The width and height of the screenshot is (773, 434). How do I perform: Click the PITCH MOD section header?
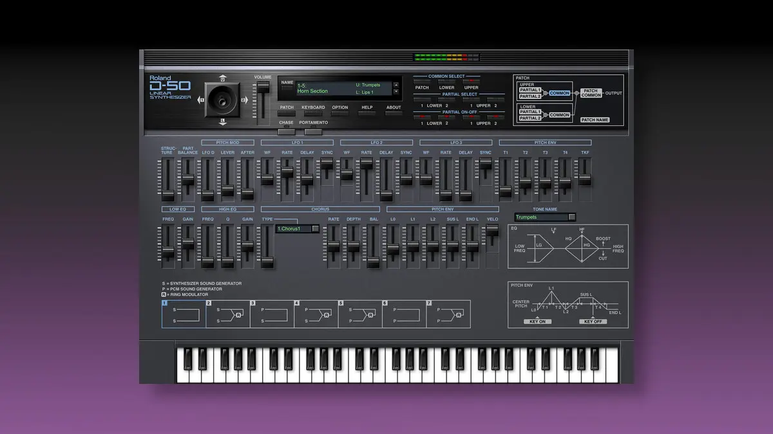pos(227,142)
